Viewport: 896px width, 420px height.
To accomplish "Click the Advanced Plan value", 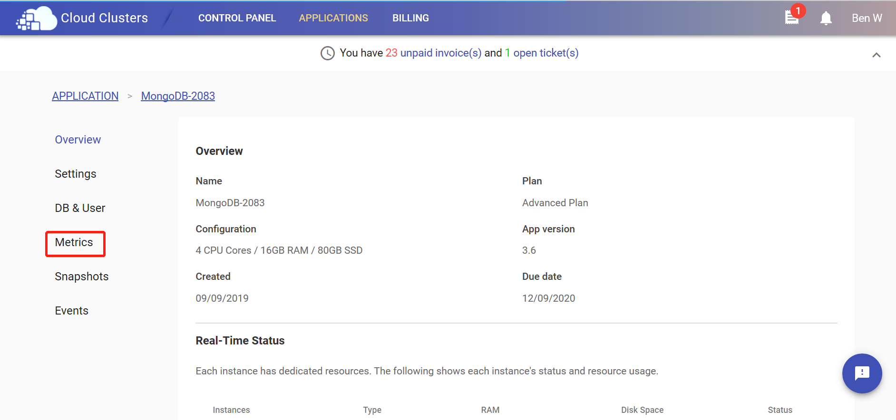I will click(555, 203).
